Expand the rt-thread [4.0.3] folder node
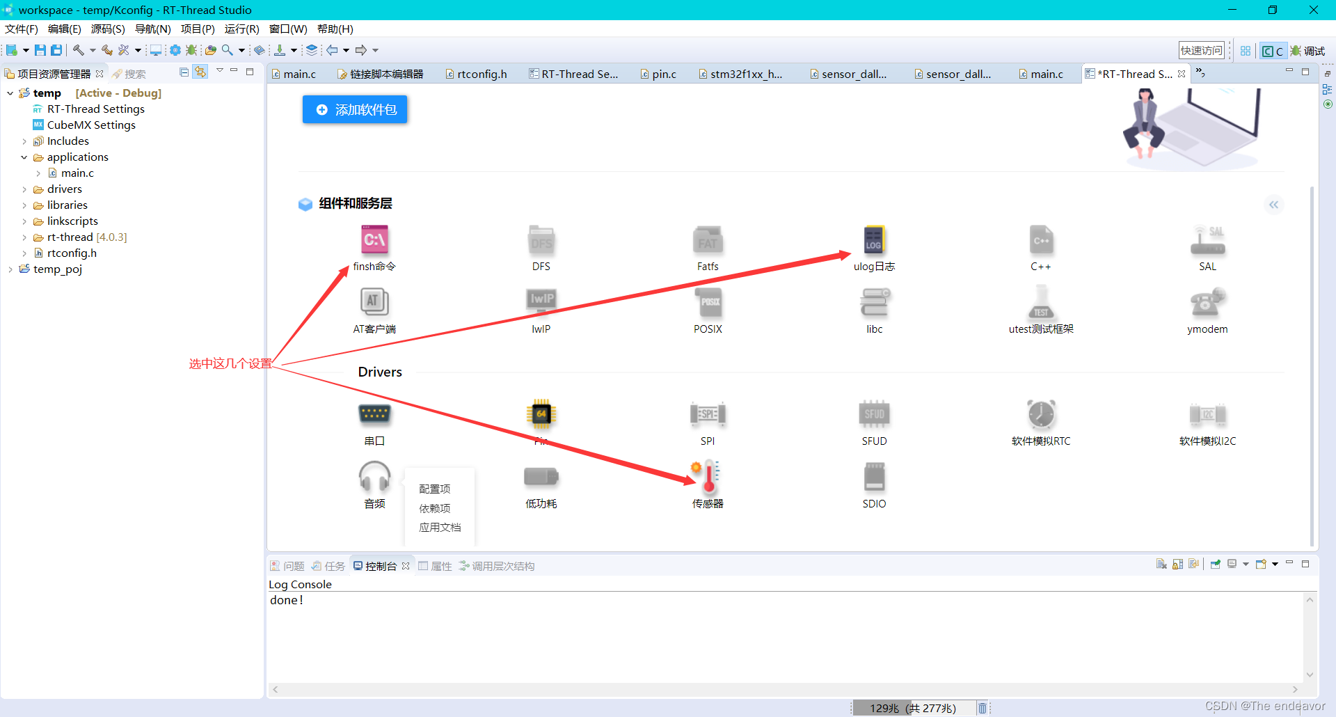The image size is (1336, 717). pyautogui.click(x=24, y=237)
